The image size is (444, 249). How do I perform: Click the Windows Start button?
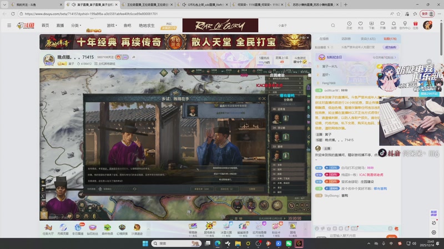click(x=145, y=243)
